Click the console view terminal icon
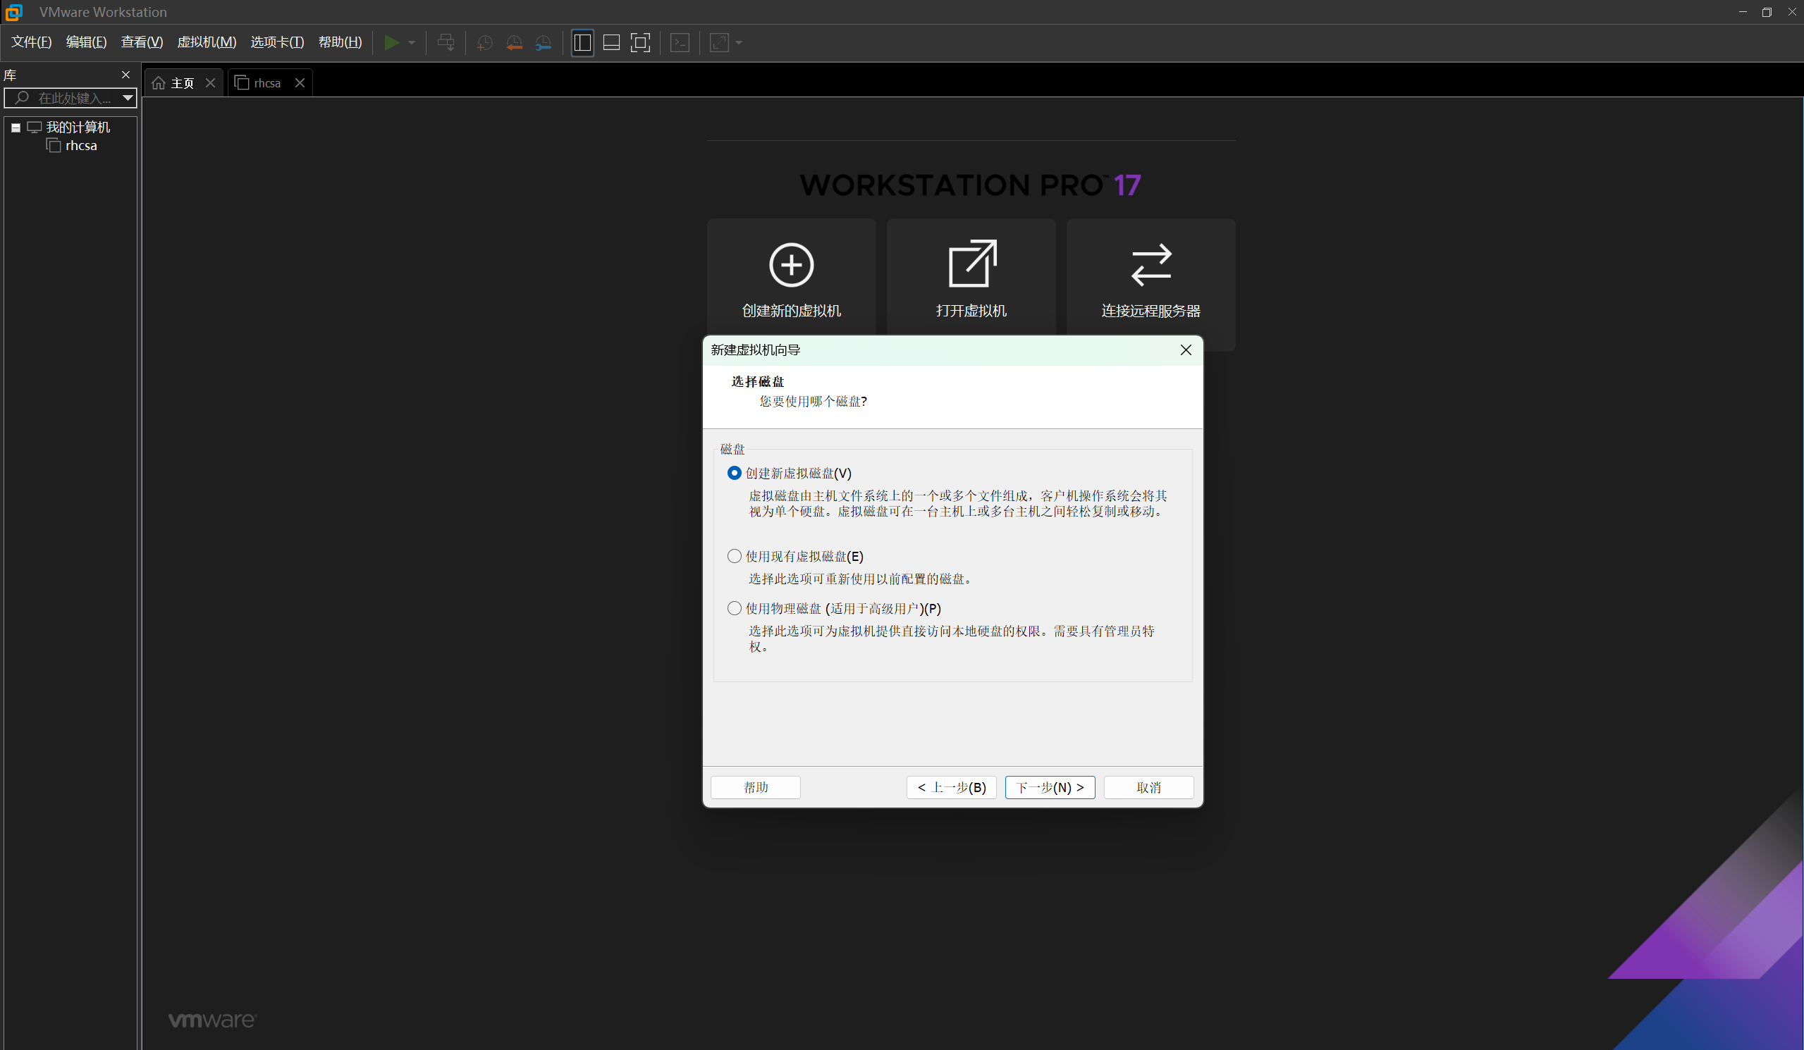 680,43
